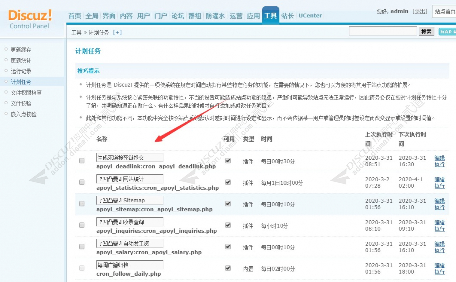Image resolution: width=456 pixels, height=282 pixels.
Task: Click 执行 for apoyl_statistics task
Action: (440, 186)
